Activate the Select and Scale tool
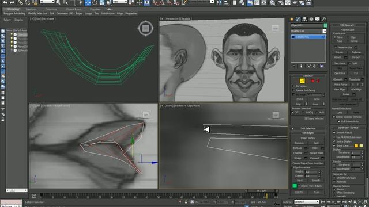 (102, 2)
